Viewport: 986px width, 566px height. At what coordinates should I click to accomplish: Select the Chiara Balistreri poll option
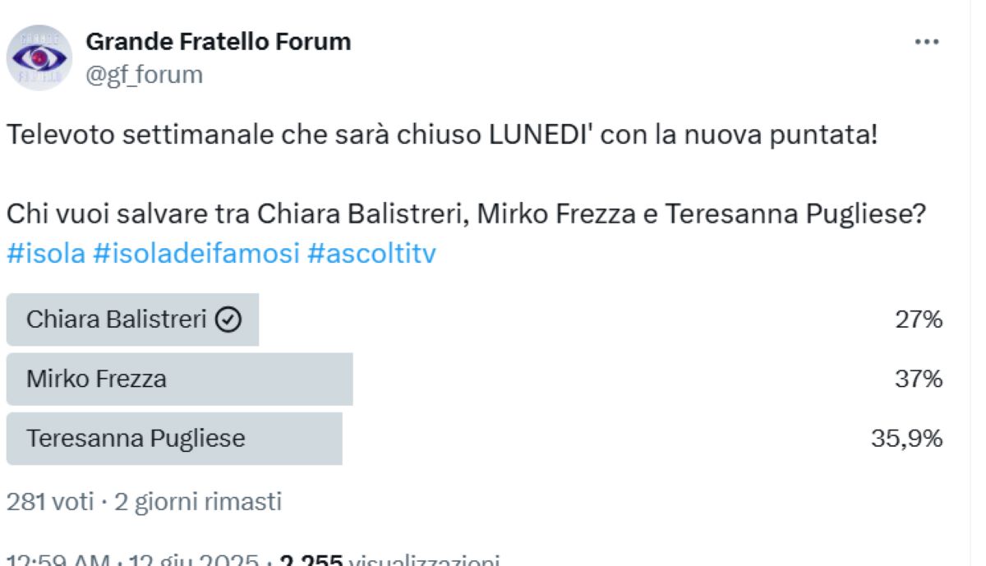click(x=474, y=320)
